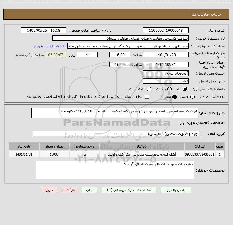The width and height of the screenshot is (233, 225).
Task: Click the announcement date field 1401/01/25 - 10:18
Action: pyautogui.click(x=44, y=30)
